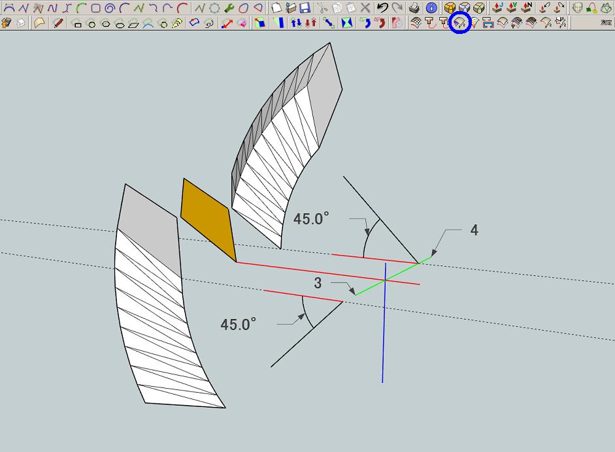The image size is (615, 452).
Task: Activate the Vector Push Pull V icon
Action: [512, 7]
